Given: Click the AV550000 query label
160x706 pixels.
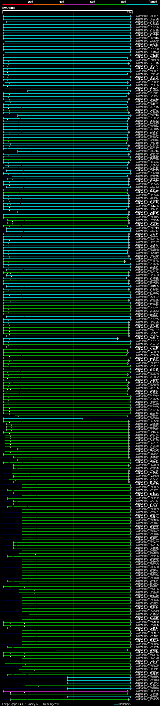Looking at the screenshot, I should tap(9, 8).
